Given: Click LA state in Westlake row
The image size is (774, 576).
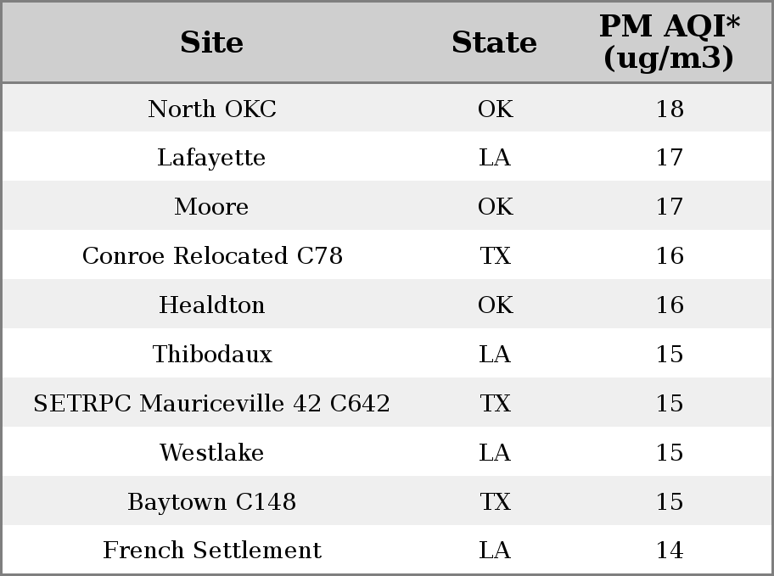Looking at the screenshot, I should pyautogui.click(x=495, y=452).
